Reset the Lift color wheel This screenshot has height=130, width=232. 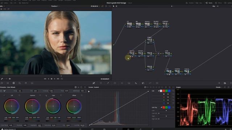tap(19, 95)
